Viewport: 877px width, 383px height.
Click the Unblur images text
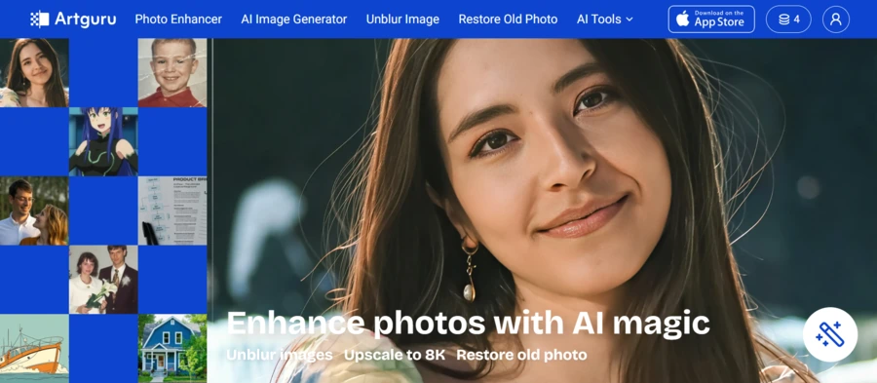pyautogui.click(x=280, y=355)
